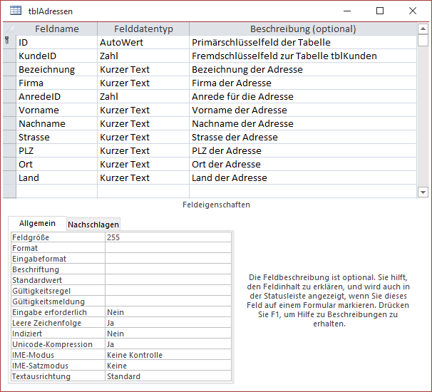This screenshot has width=432, height=392.
Task: Click IME-Modus value Keine Kontrolle
Action: click(168, 355)
